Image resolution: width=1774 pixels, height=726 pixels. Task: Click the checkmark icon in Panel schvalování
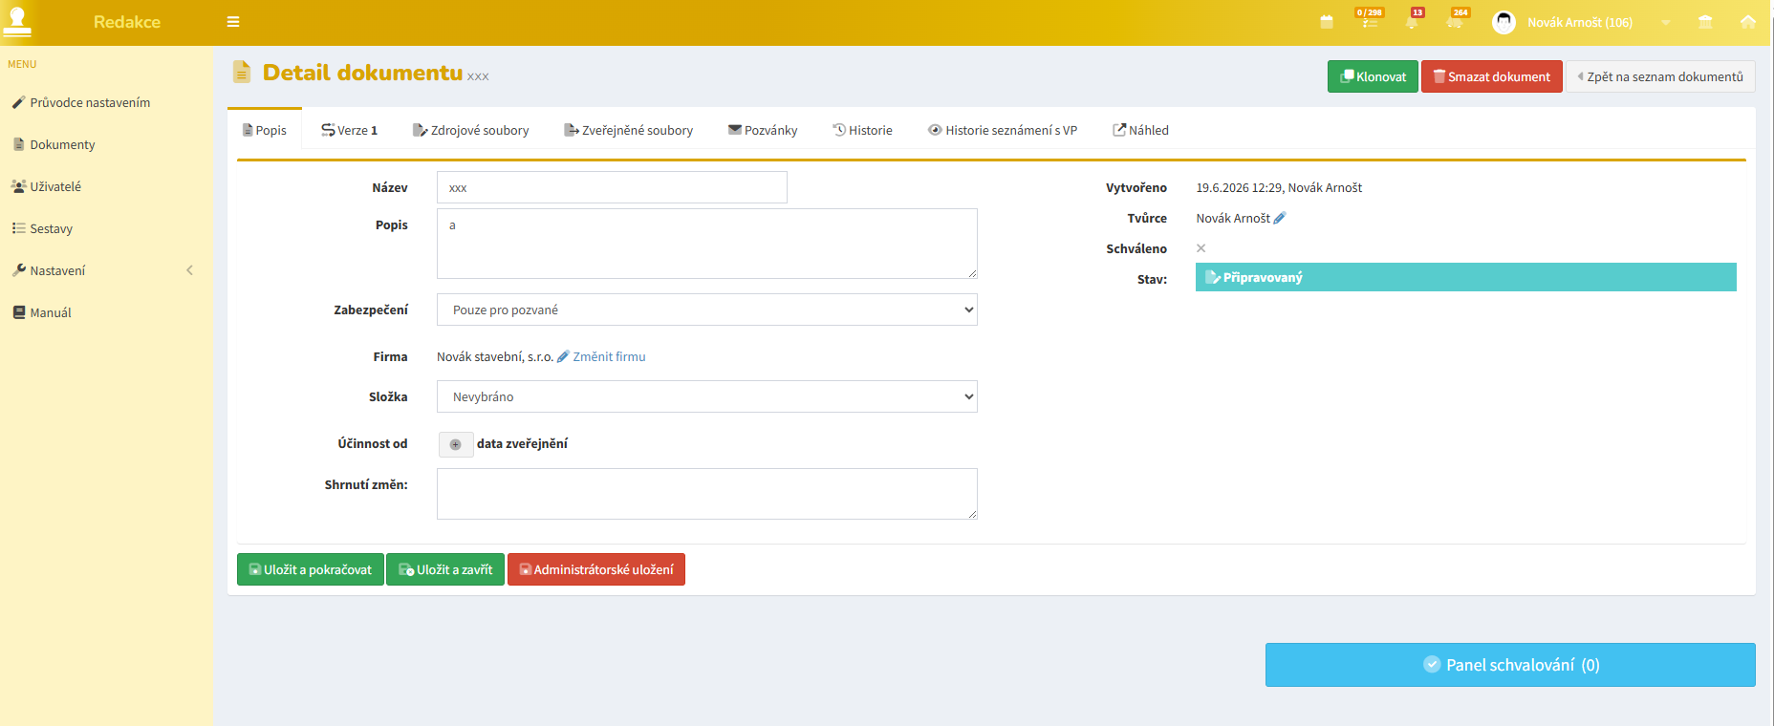[1432, 664]
